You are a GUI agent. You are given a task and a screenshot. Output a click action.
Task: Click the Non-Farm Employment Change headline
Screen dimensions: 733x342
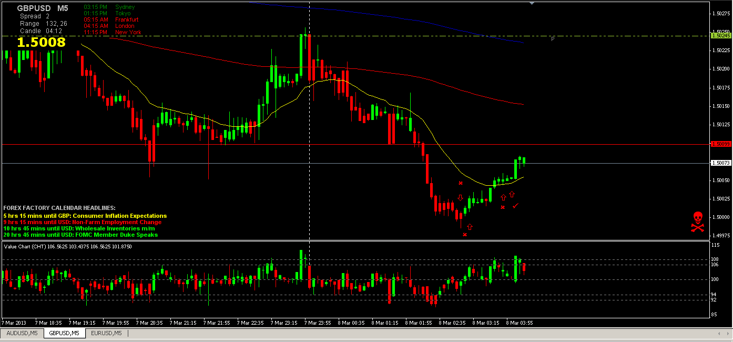point(83,222)
